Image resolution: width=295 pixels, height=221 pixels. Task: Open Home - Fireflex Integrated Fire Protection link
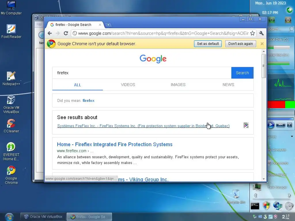click(115, 144)
